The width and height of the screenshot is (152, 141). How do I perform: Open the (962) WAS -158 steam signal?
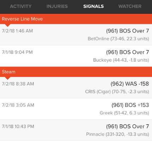pos(130,84)
